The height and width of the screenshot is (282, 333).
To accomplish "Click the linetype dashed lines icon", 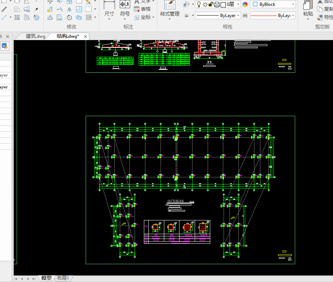I will (x=245, y=16).
